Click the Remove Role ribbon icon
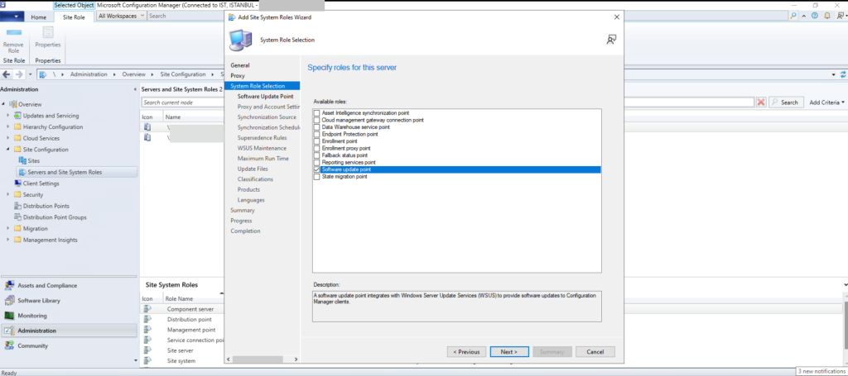The image size is (848, 376). (x=13, y=40)
